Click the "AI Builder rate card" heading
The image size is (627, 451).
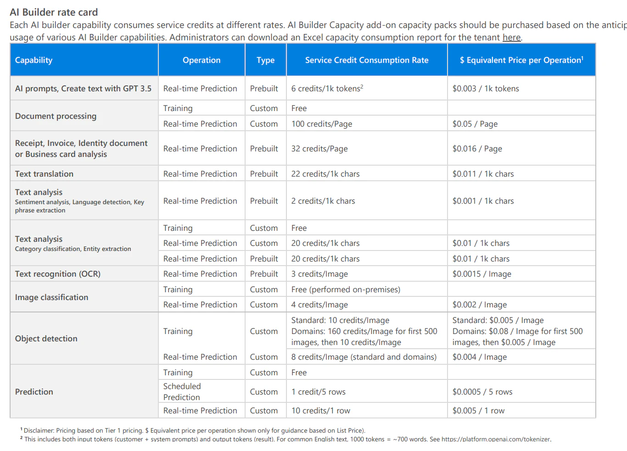pos(54,12)
